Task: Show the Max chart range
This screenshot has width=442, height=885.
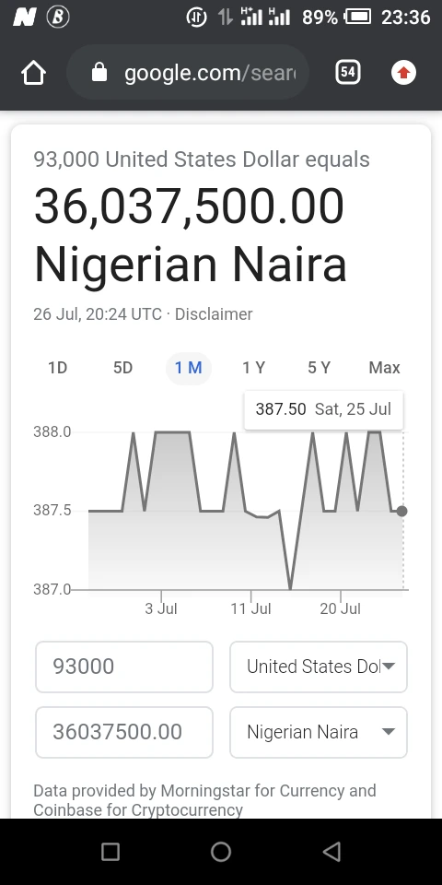Action: coord(385,368)
